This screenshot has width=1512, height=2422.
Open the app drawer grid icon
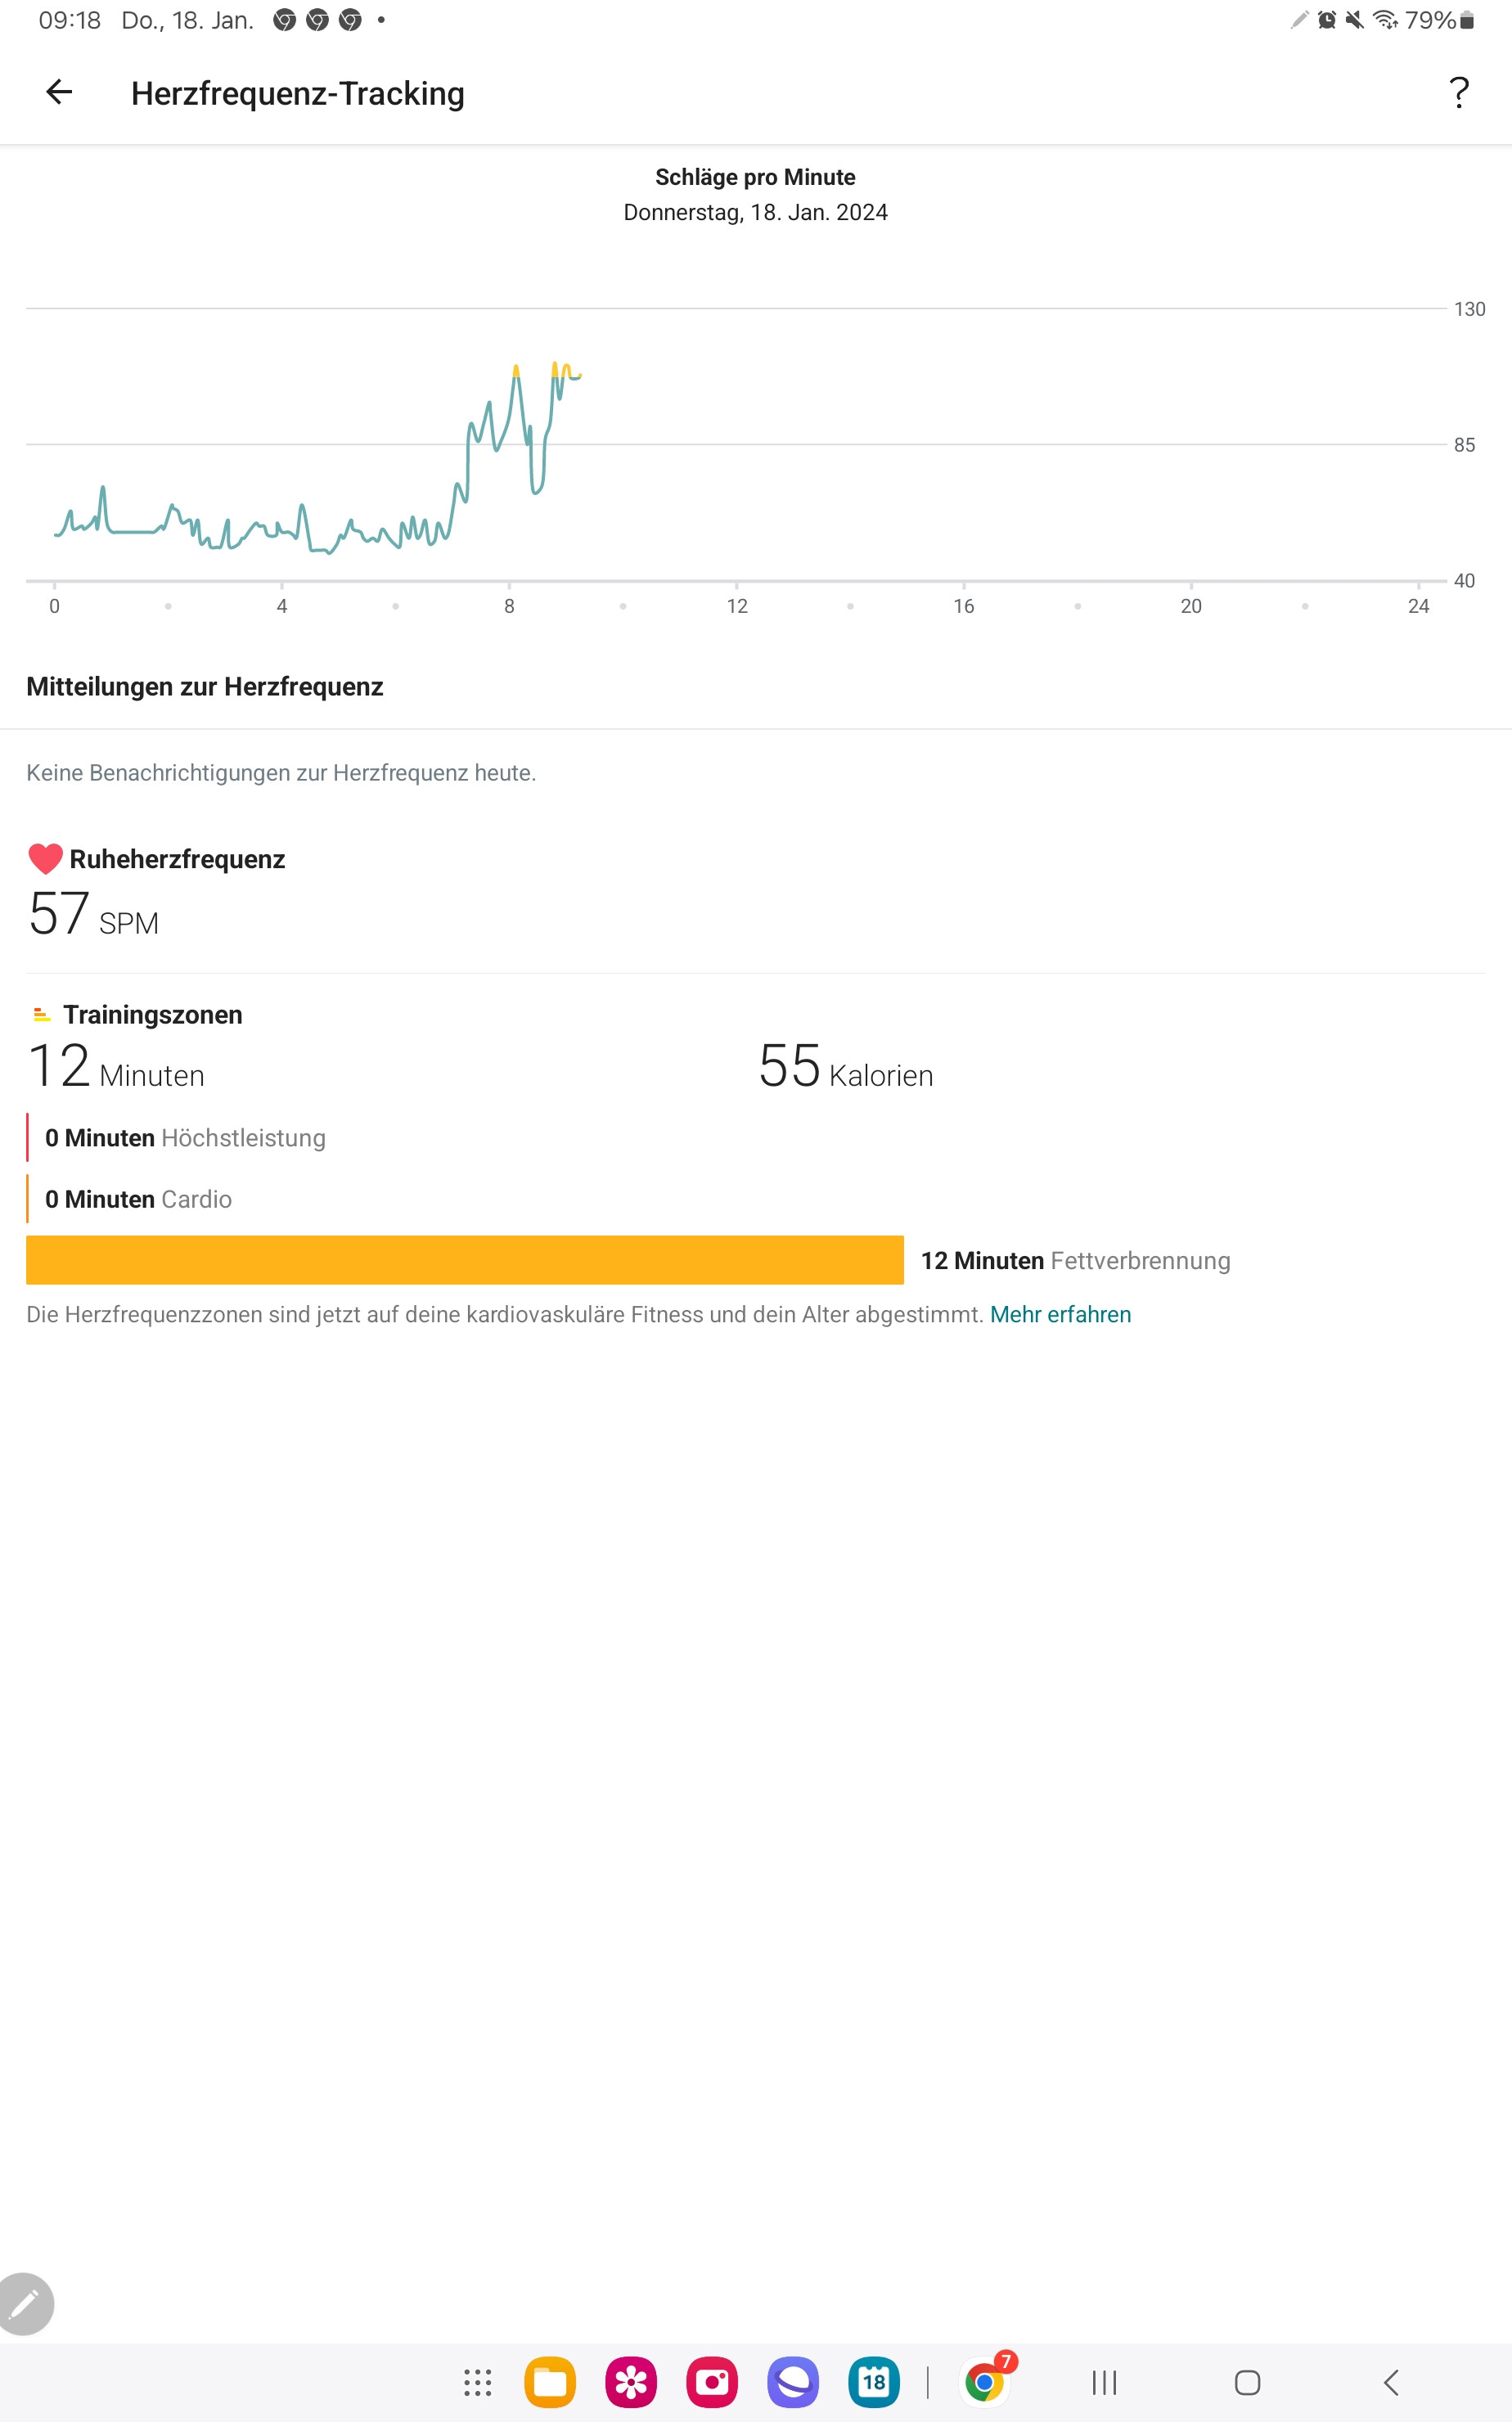[478, 2382]
